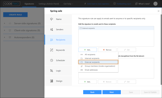
Task: Click the red X Remove button
Action: [107, 50]
